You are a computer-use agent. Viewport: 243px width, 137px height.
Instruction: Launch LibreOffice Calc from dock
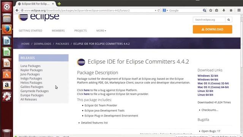[x=7, y=52]
